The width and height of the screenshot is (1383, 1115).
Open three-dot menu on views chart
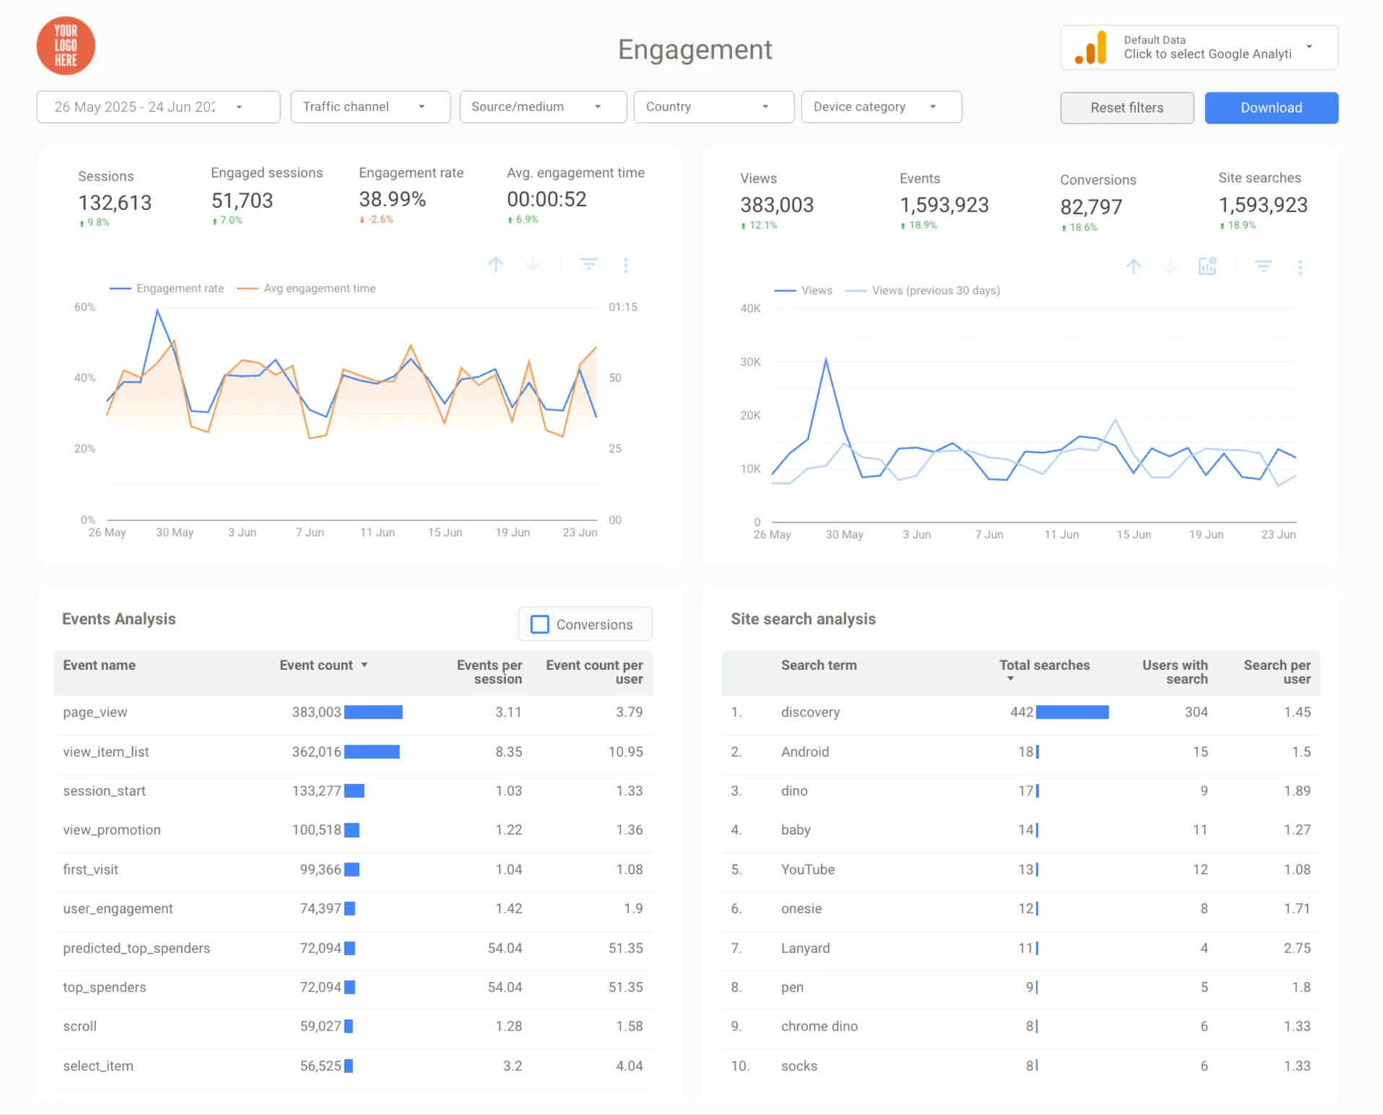coord(1300,267)
